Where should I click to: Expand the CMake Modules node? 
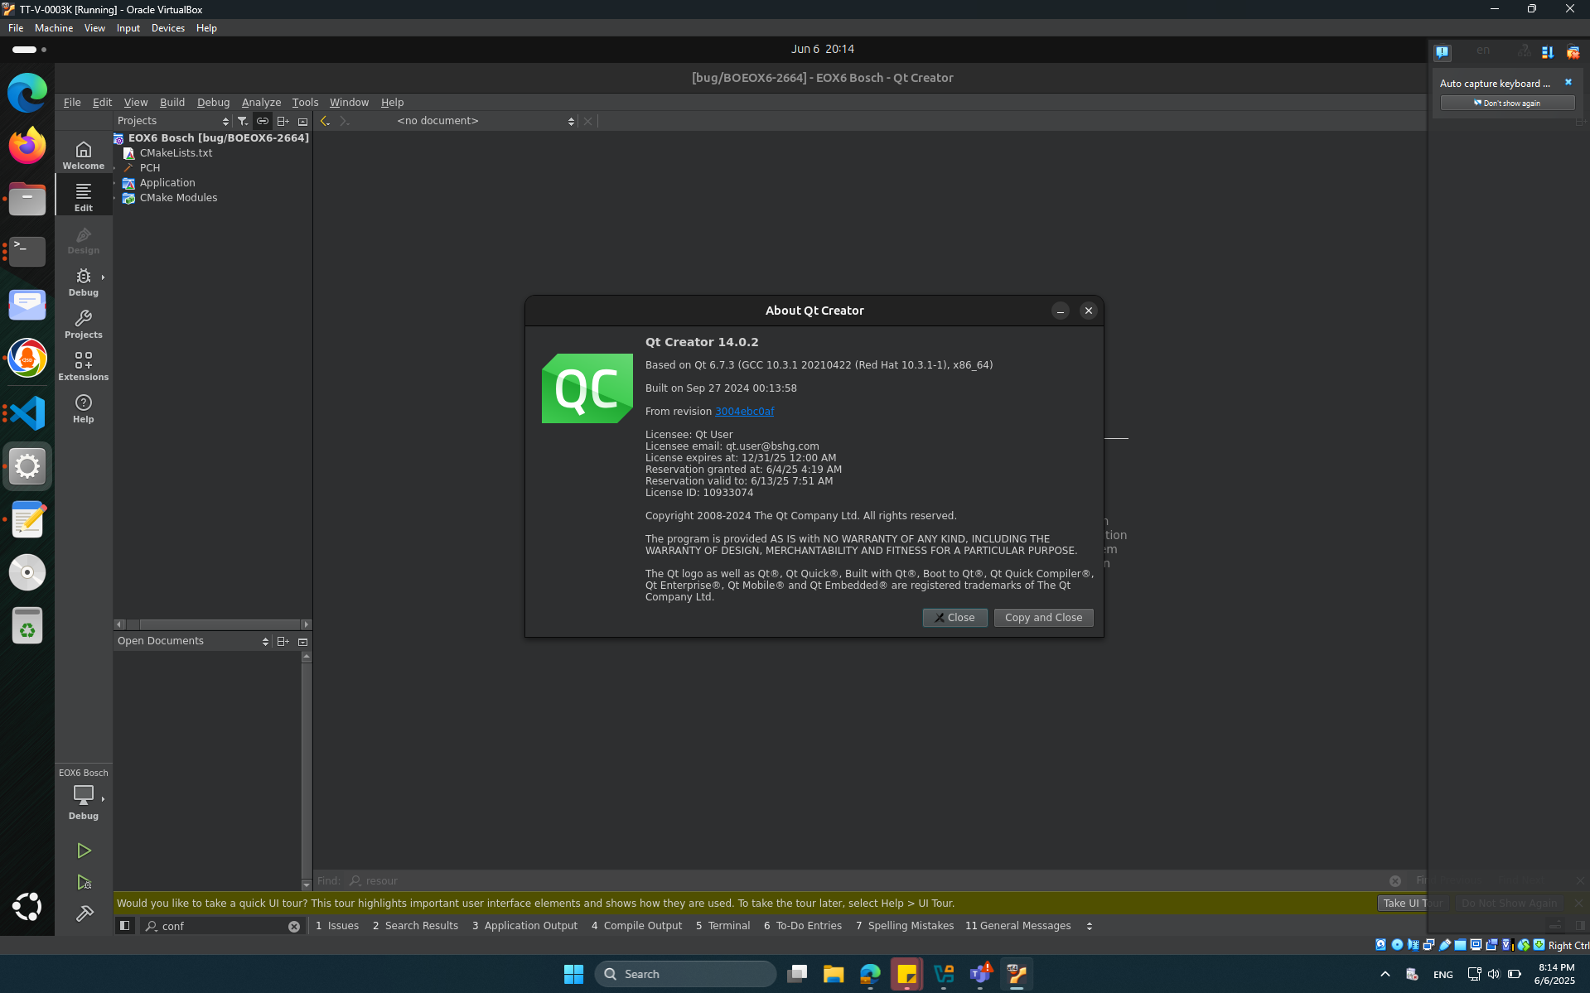pos(116,198)
